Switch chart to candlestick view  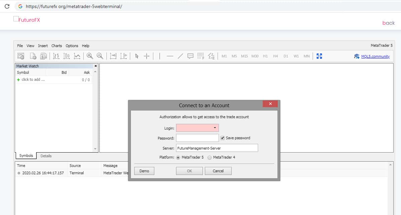(67, 56)
